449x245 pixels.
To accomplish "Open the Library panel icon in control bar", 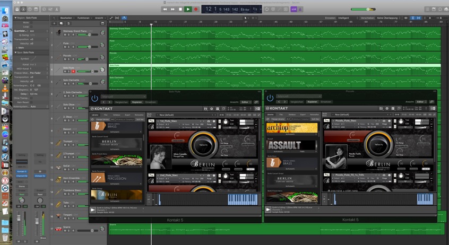I will point(17,9).
